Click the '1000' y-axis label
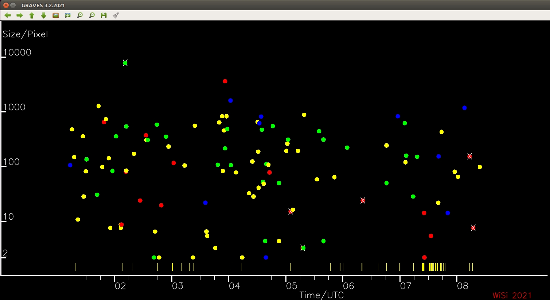 click(x=14, y=107)
